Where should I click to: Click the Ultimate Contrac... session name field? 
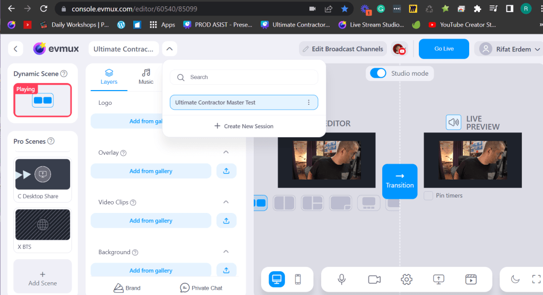(x=124, y=49)
